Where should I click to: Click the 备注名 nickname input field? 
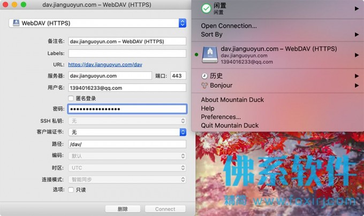(127, 41)
